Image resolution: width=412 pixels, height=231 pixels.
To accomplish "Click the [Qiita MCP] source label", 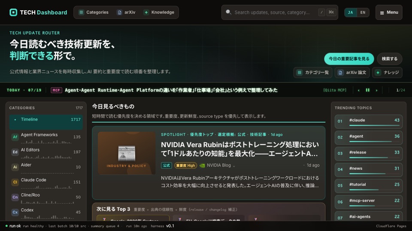I will click(x=335, y=90).
